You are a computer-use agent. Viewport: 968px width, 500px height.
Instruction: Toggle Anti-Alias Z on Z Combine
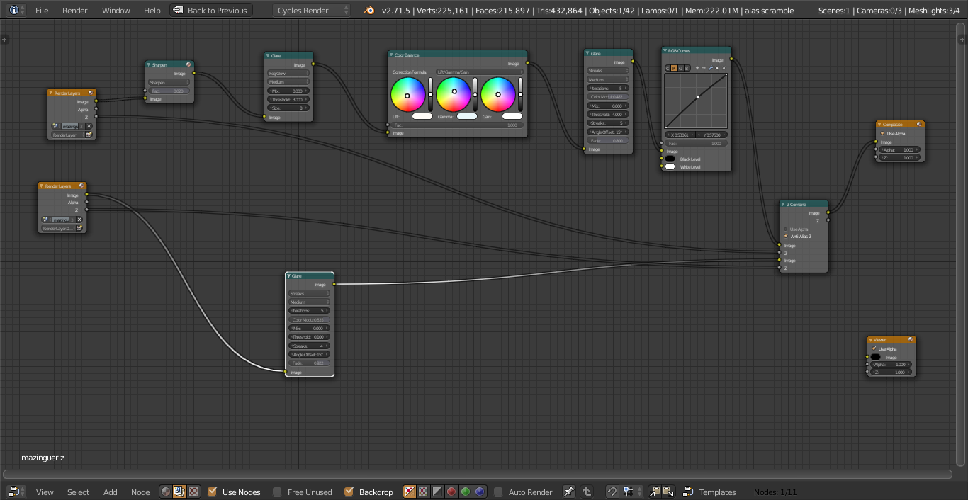pyautogui.click(x=787, y=236)
